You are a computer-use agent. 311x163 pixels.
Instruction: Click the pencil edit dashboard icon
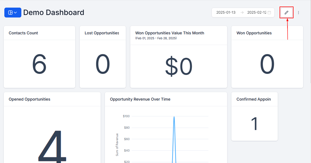(x=286, y=13)
